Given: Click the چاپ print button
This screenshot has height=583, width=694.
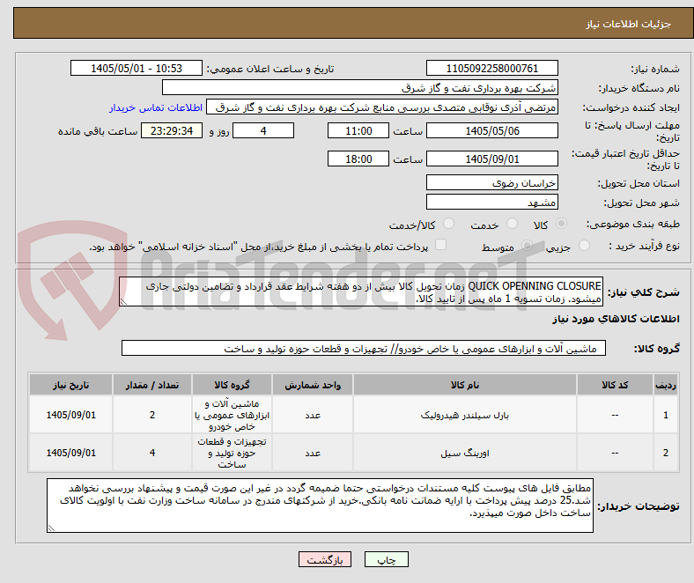Looking at the screenshot, I should point(387,559).
